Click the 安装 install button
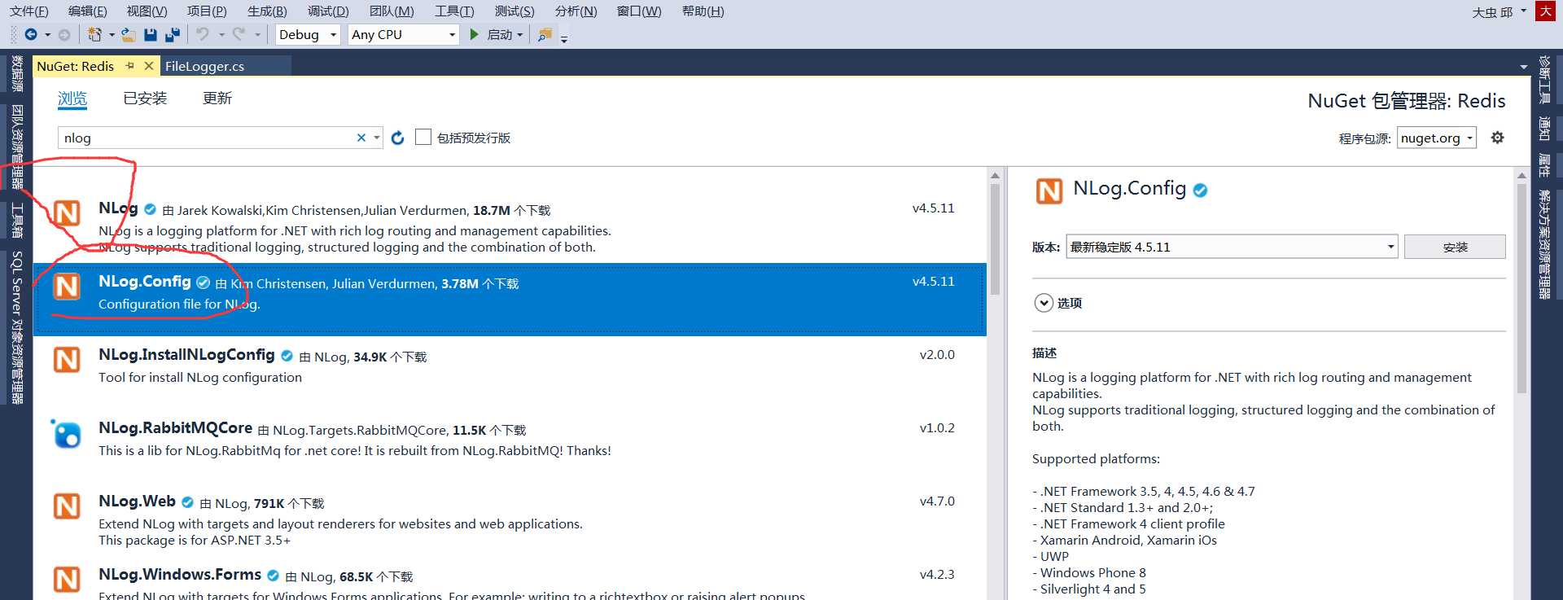This screenshot has height=600, width=1563. tap(1455, 247)
